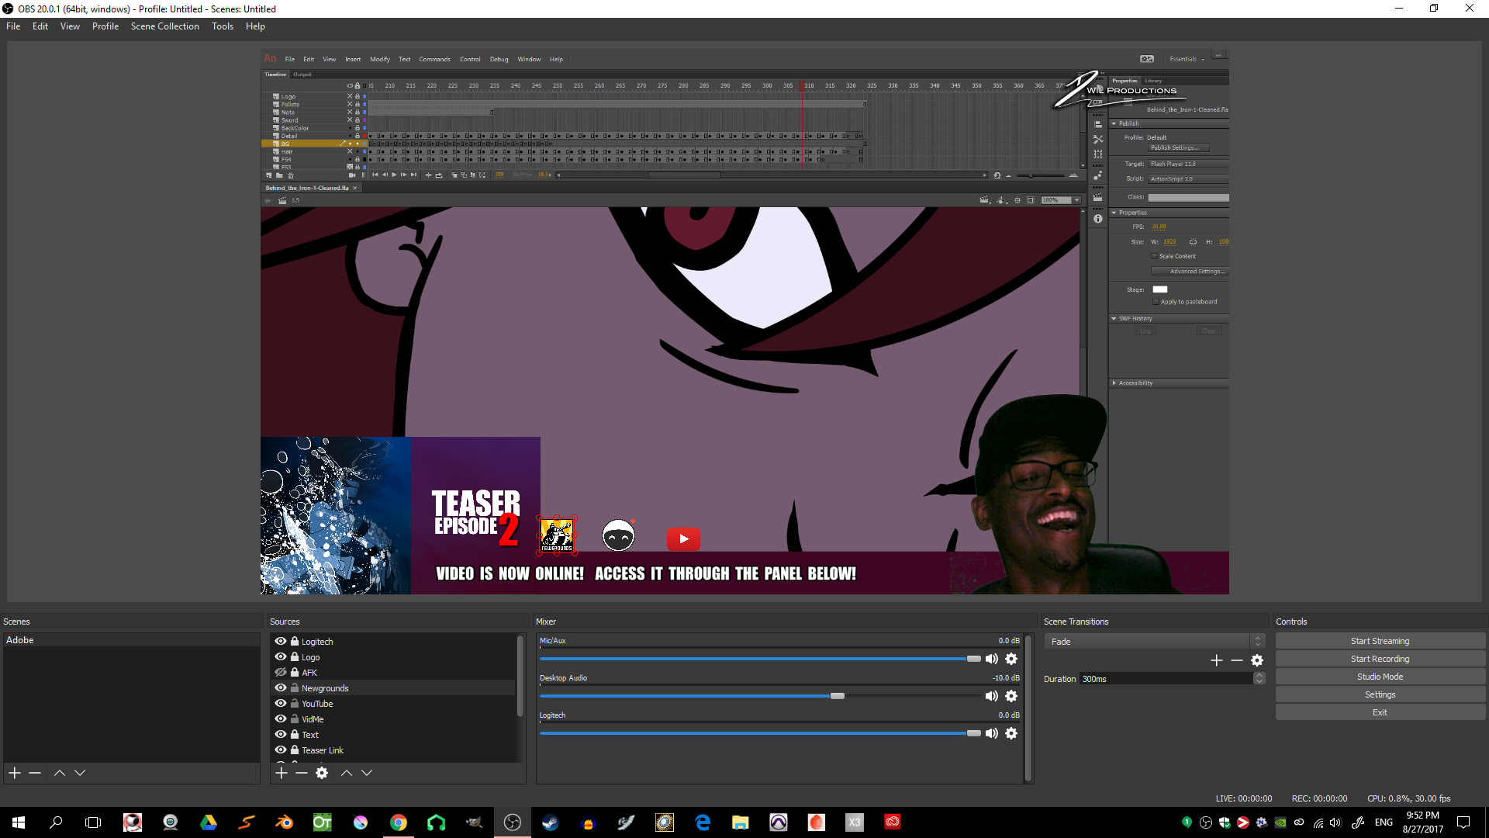Image resolution: width=1489 pixels, height=838 pixels.
Task: Toggle lock on the Teaser Link source
Action: pyautogui.click(x=295, y=750)
